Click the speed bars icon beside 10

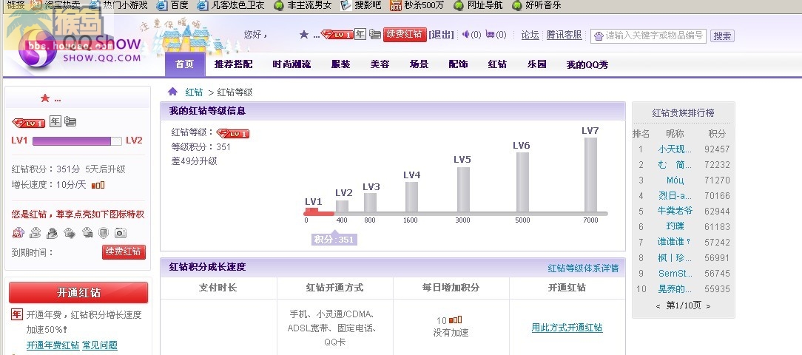455,320
